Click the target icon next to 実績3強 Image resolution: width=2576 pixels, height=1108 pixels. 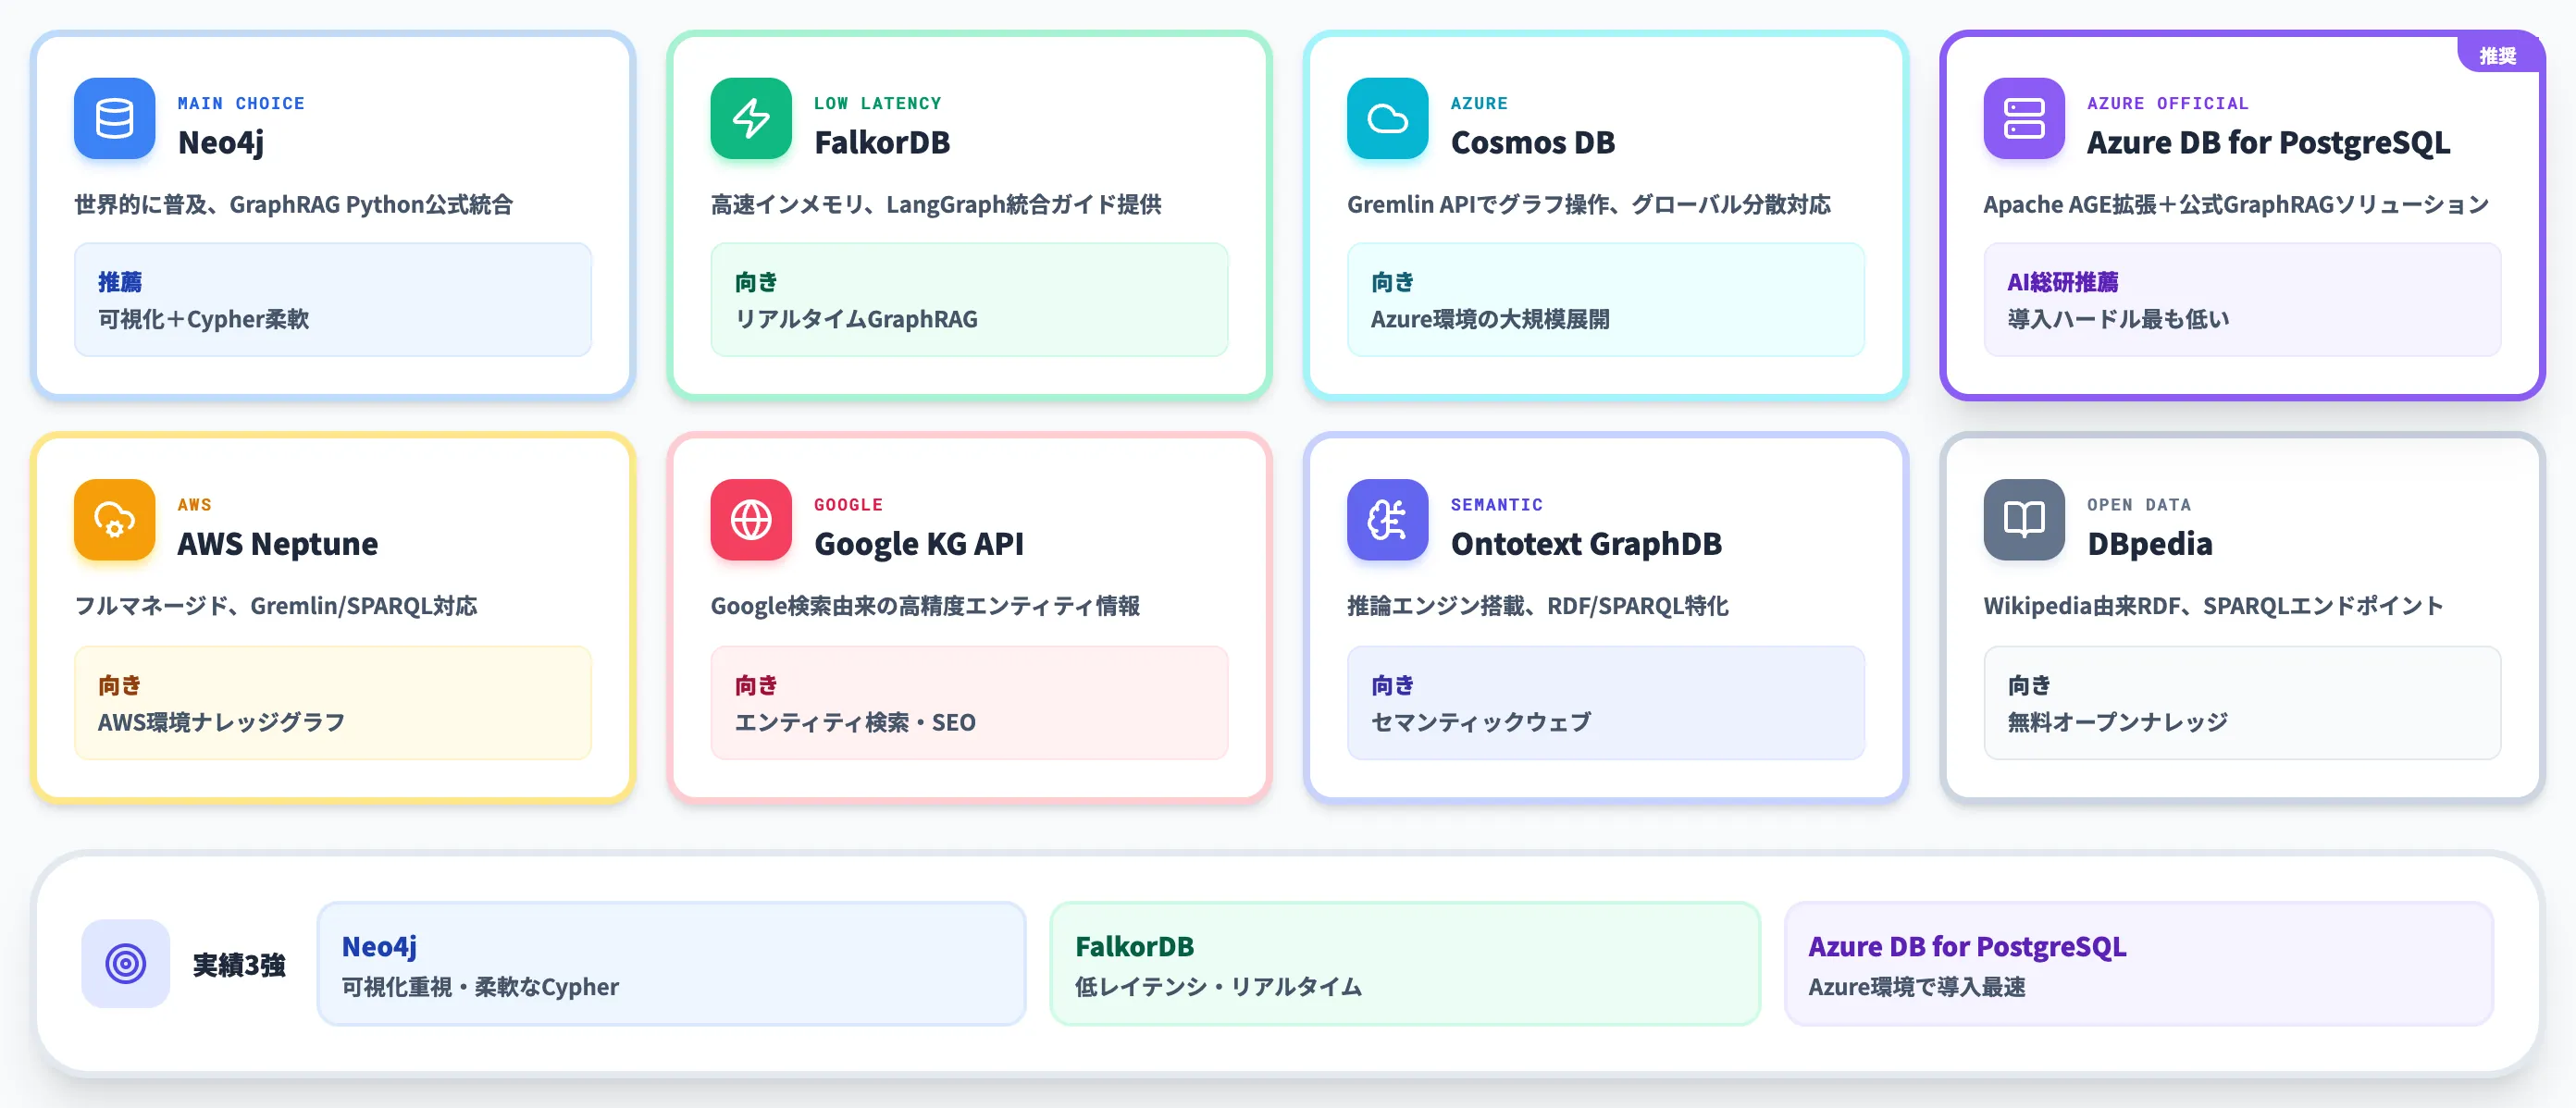point(126,963)
